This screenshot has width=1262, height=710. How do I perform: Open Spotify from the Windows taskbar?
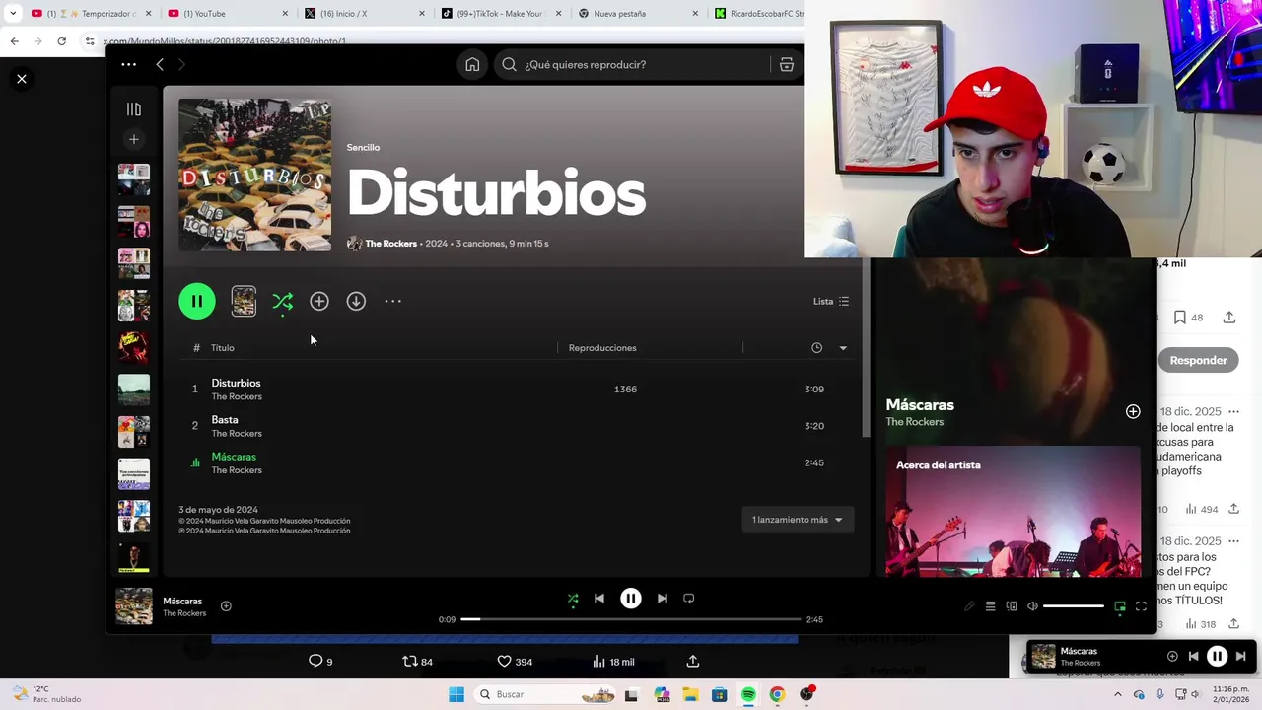tap(748, 694)
